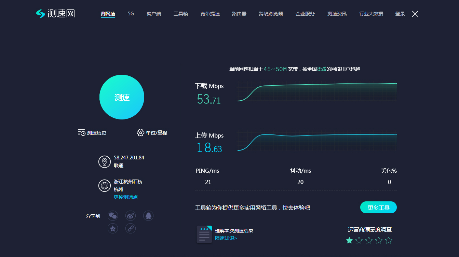Open the 路由器 menu item
459x257 pixels.
click(x=239, y=14)
